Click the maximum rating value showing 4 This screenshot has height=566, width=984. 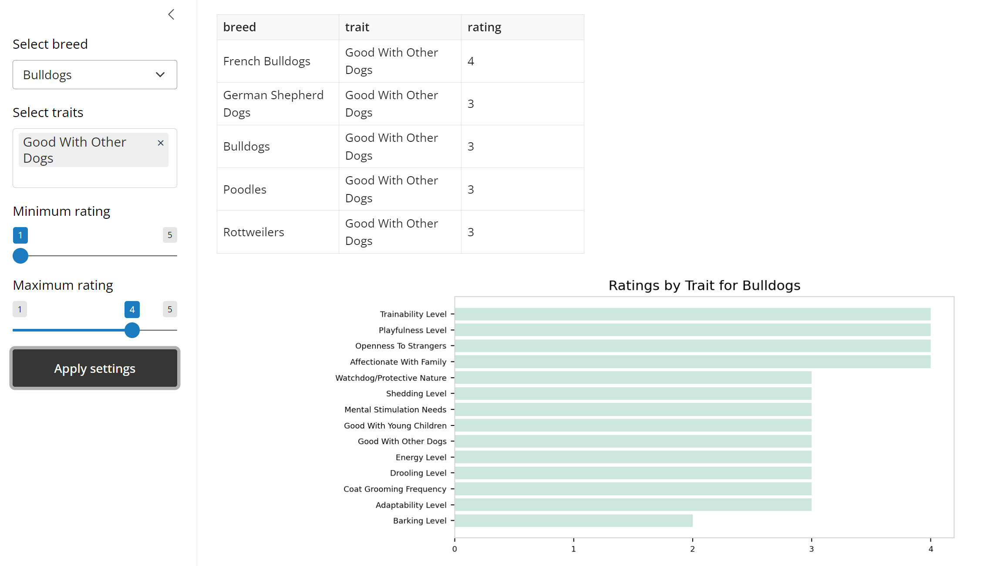(x=132, y=309)
